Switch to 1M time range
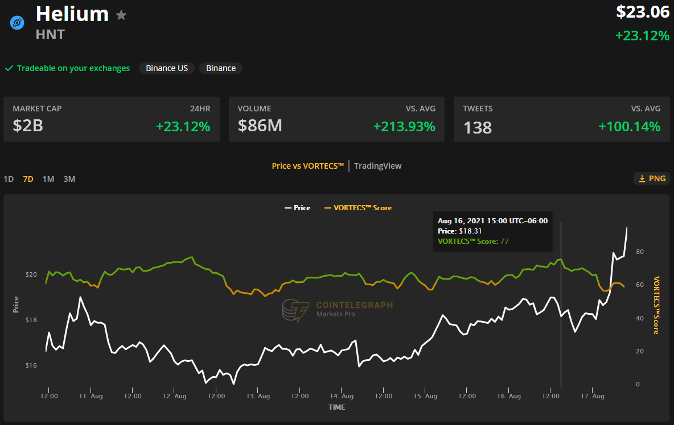This screenshot has width=674, height=425. tap(48, 179)
